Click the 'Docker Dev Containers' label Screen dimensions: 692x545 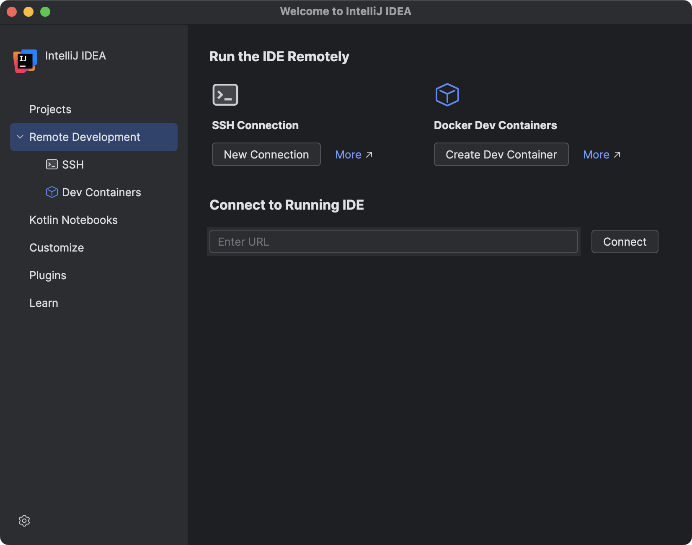496,125
